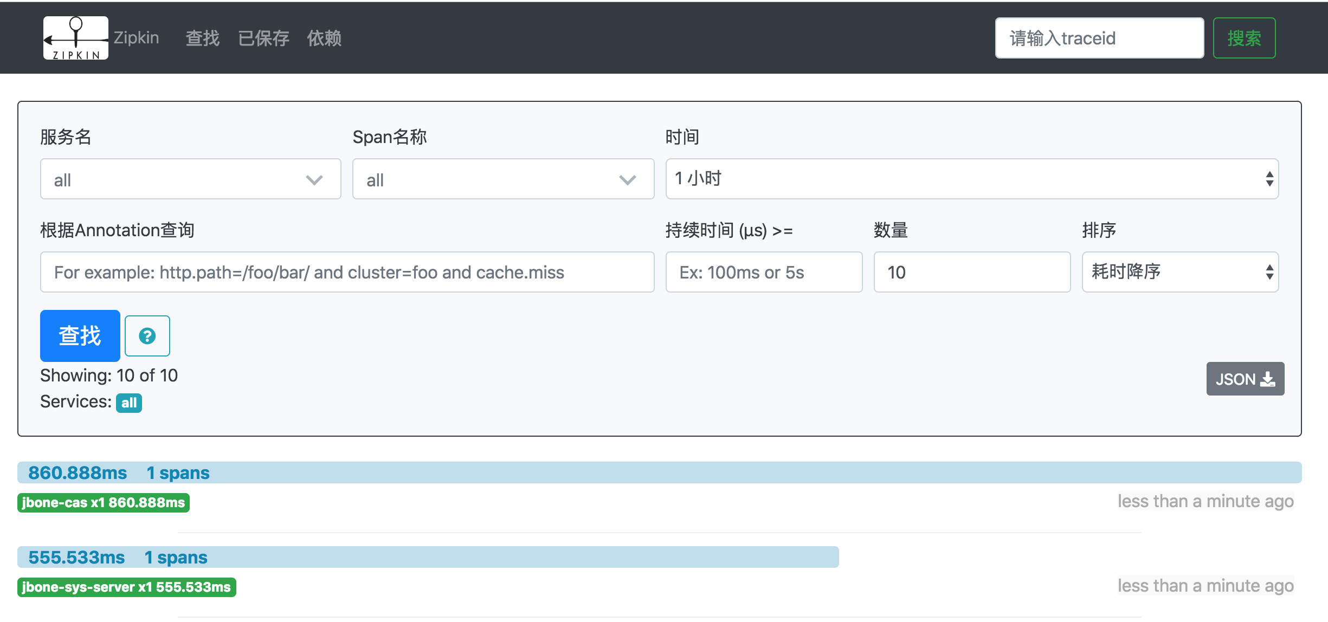1328x622 pixels.
Task: Open the 时间 selector showing 1 小时
Action: [x=971, y=179]
